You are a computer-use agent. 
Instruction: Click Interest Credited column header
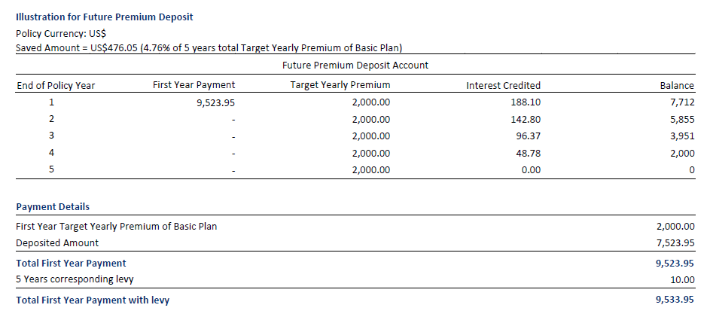(503, 85)
